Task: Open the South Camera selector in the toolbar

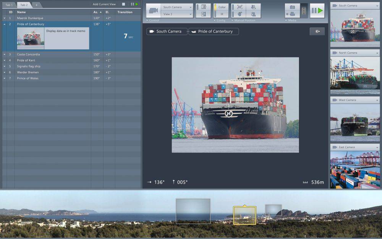Action: point(177,7)
